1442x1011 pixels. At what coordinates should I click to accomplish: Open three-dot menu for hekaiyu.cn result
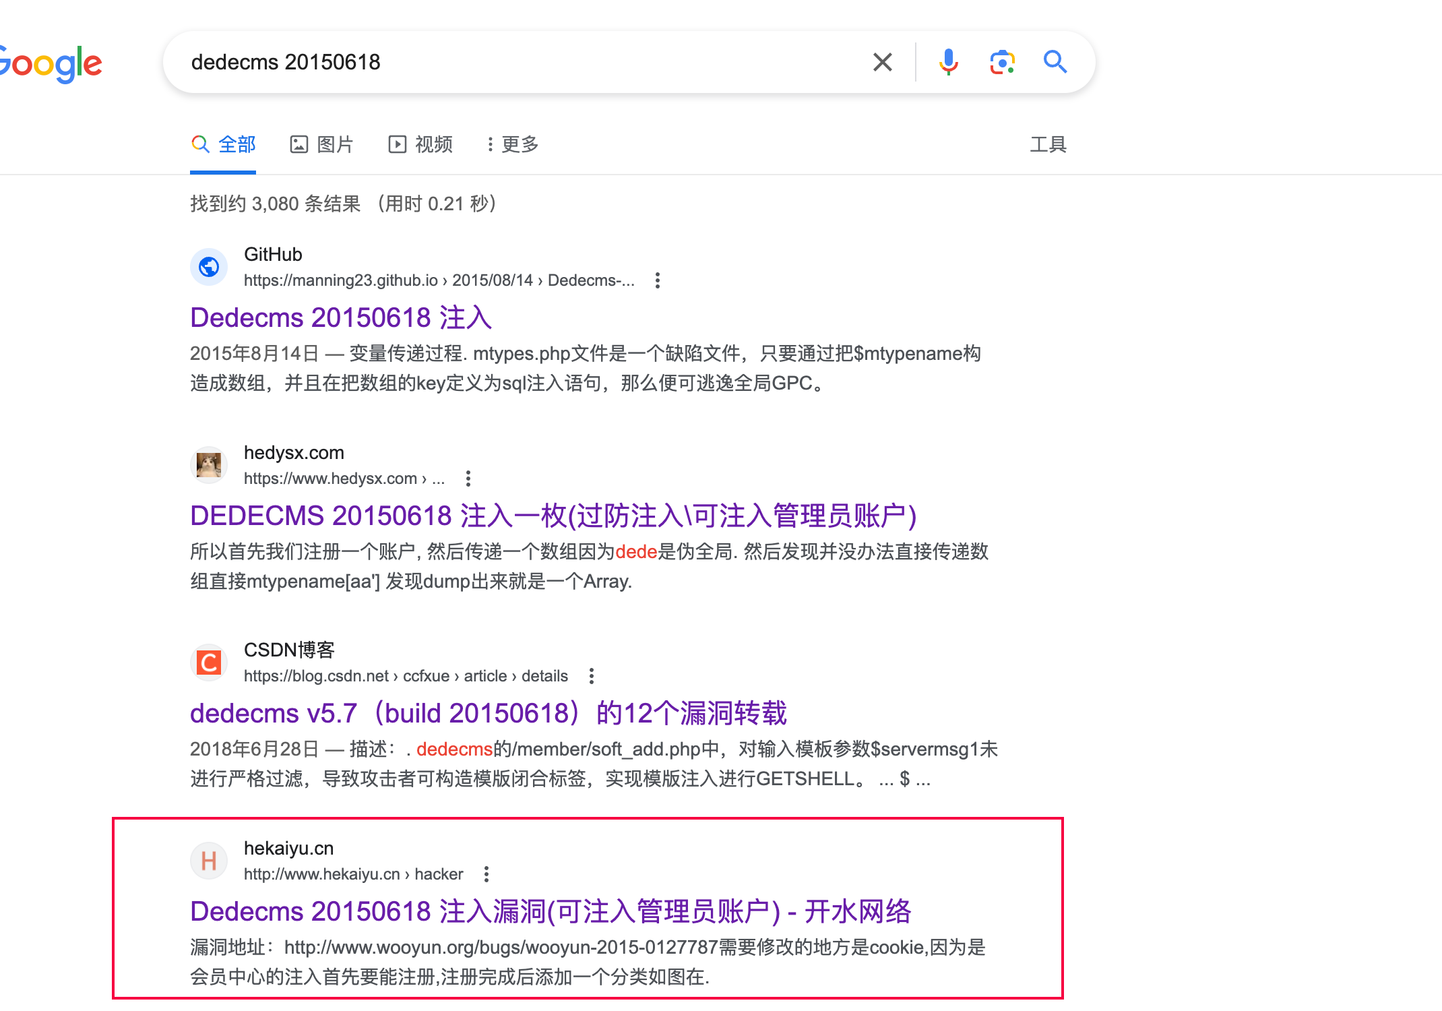tap(487, 874)
